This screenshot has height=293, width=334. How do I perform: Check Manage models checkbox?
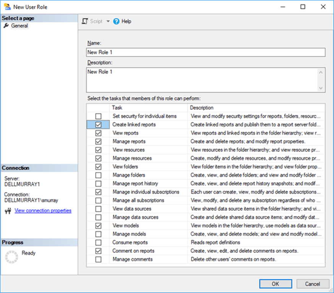[98, 234]
